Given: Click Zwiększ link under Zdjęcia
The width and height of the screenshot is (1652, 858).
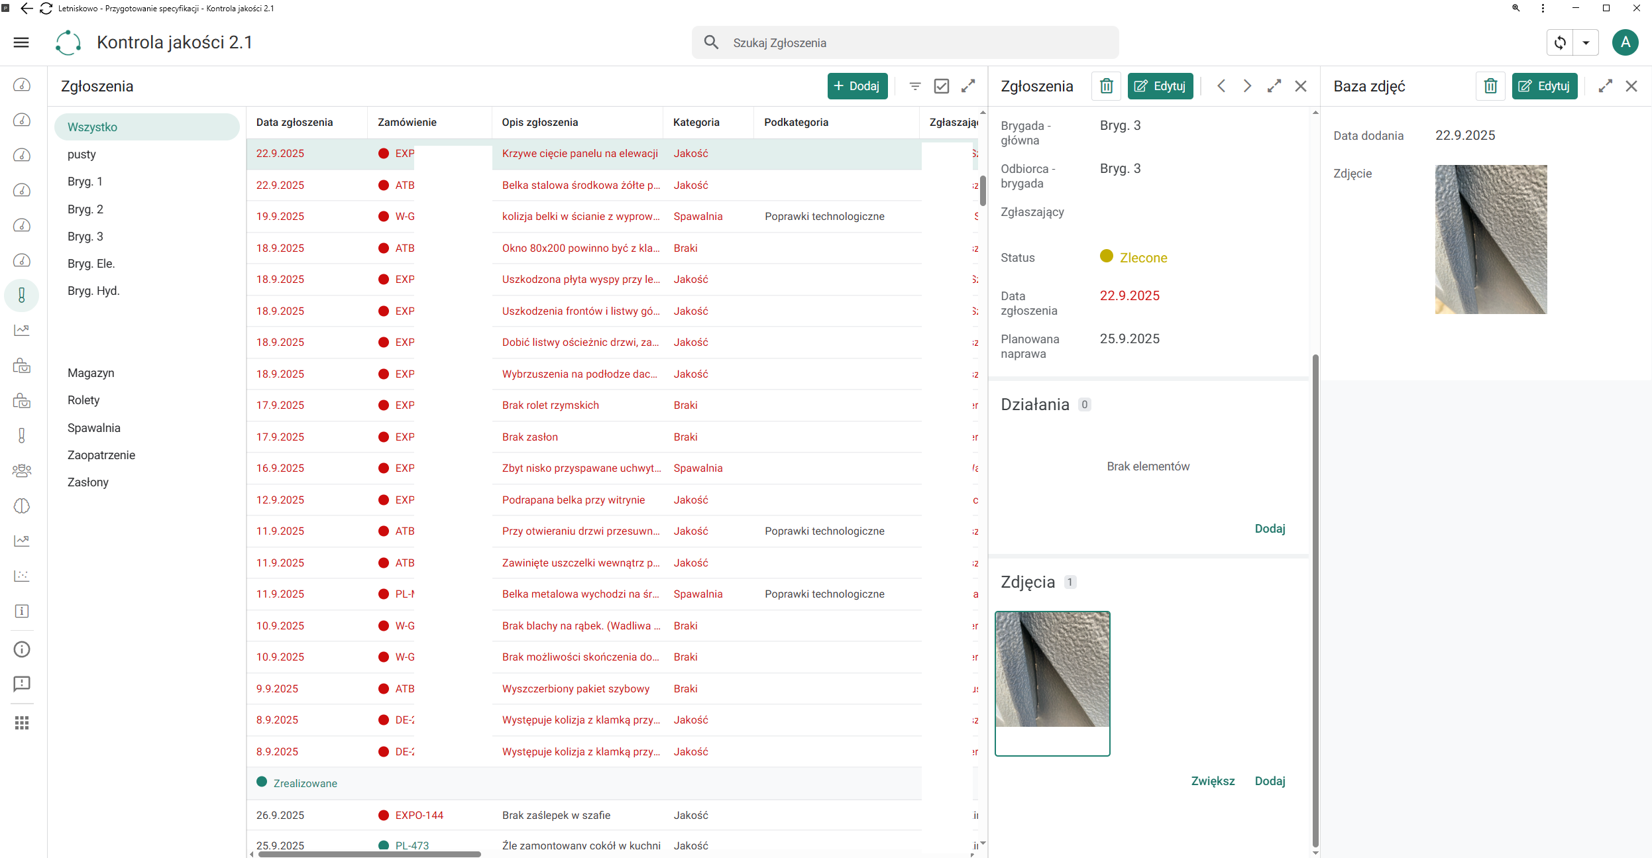Looking at the screenshot, I should 1213,781.
